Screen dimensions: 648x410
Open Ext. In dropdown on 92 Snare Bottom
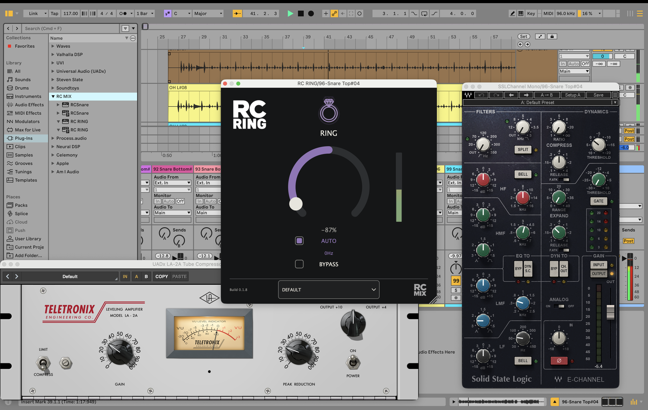[x=172, y=183]
